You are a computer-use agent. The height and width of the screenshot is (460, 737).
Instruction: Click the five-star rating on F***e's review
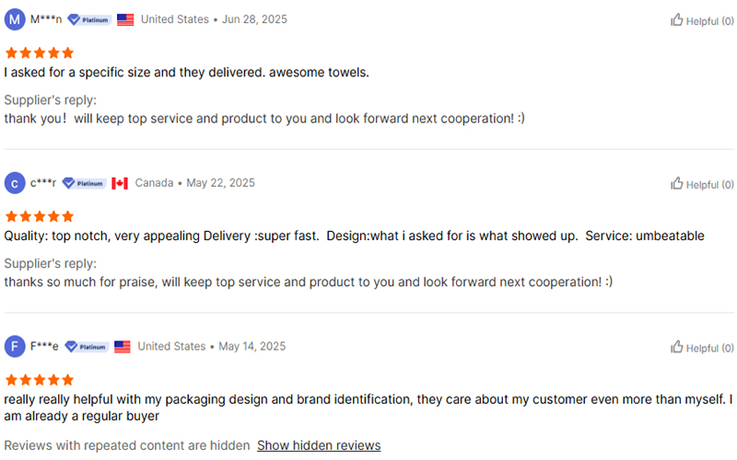[x=40, y=380]
